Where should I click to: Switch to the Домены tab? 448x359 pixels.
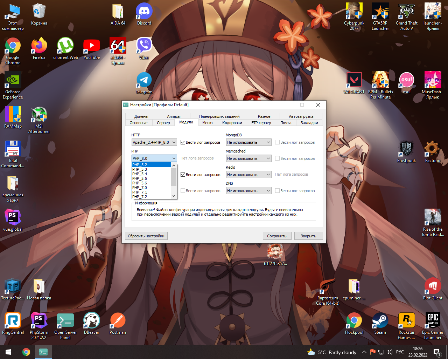pos(141,116)
